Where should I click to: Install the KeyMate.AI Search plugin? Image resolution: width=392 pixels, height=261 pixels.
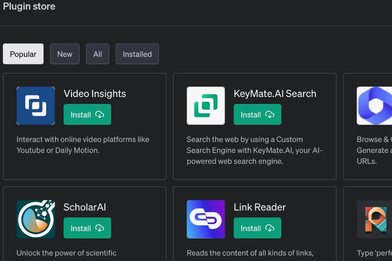[257, 115]
